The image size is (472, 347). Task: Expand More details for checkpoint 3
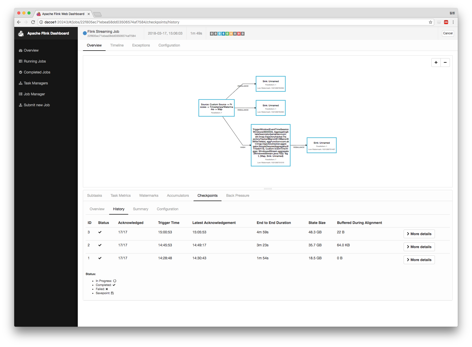coord(419,234)
